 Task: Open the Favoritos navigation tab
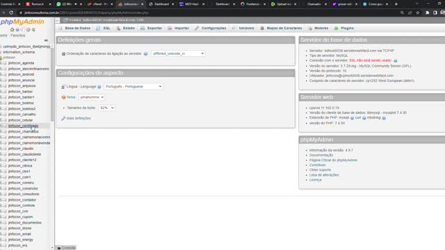18,35
